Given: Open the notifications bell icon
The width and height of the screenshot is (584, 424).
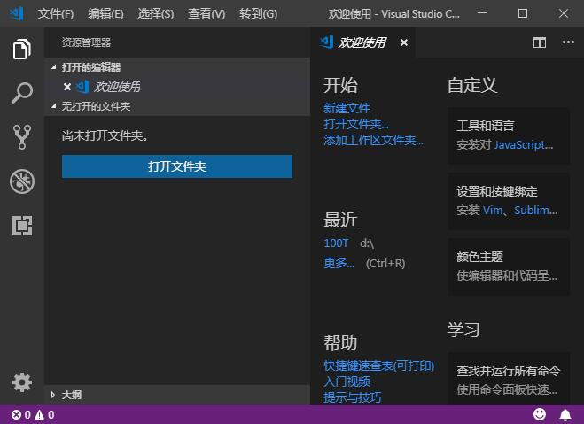Looking at the screenshot, I should [x=565, y=414].
